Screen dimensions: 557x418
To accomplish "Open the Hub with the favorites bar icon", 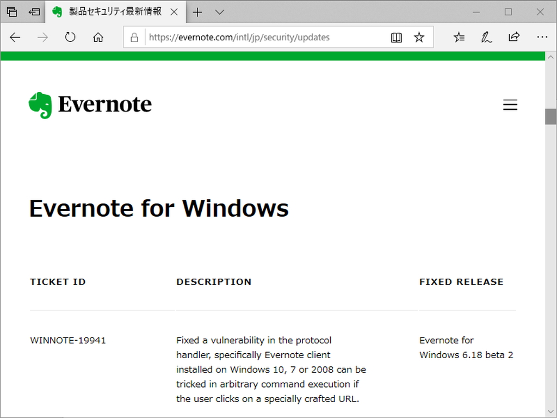I will [x=459, y=37].
